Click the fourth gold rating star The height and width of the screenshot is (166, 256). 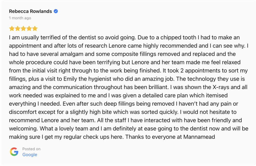[29, 28]
